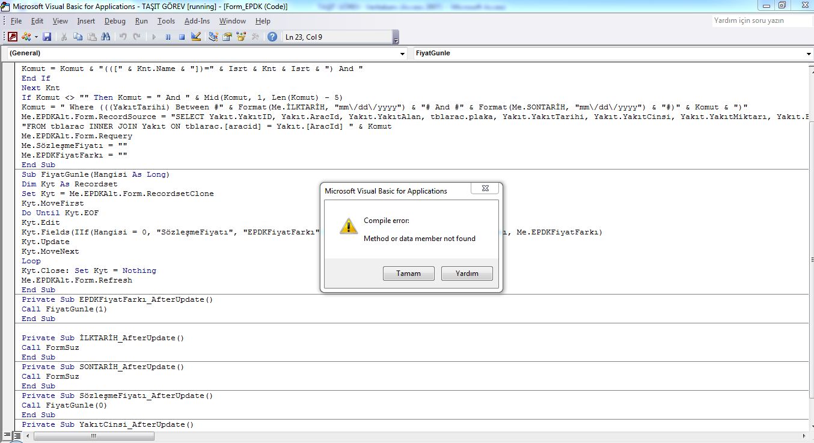
Task: Click the Save toolbar icon
Action: click(x=47, y=37)
